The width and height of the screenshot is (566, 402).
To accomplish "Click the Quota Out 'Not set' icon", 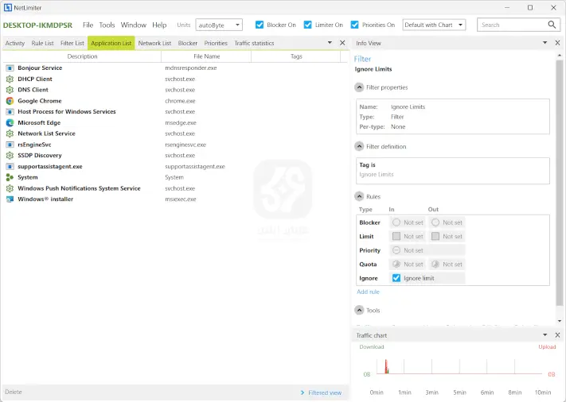I will click(435, 265).
